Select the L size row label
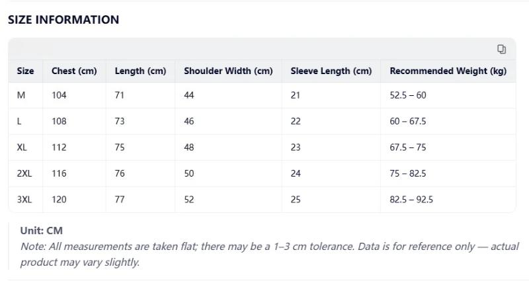This screenshot has width=529, height=289. (20, 121)
